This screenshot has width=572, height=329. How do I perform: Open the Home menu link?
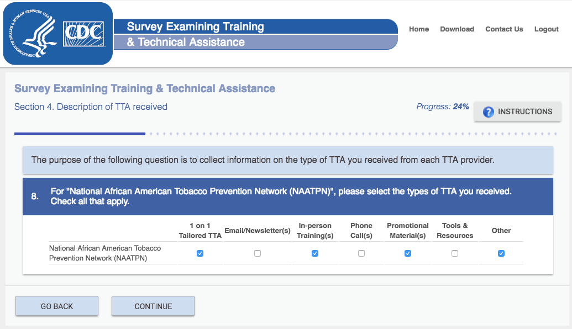click(419, 29)
